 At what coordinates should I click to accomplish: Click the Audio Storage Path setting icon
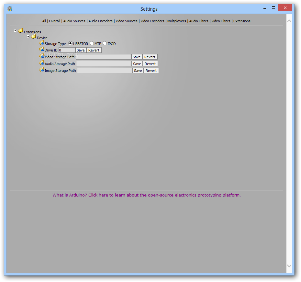tap(41, 63)
